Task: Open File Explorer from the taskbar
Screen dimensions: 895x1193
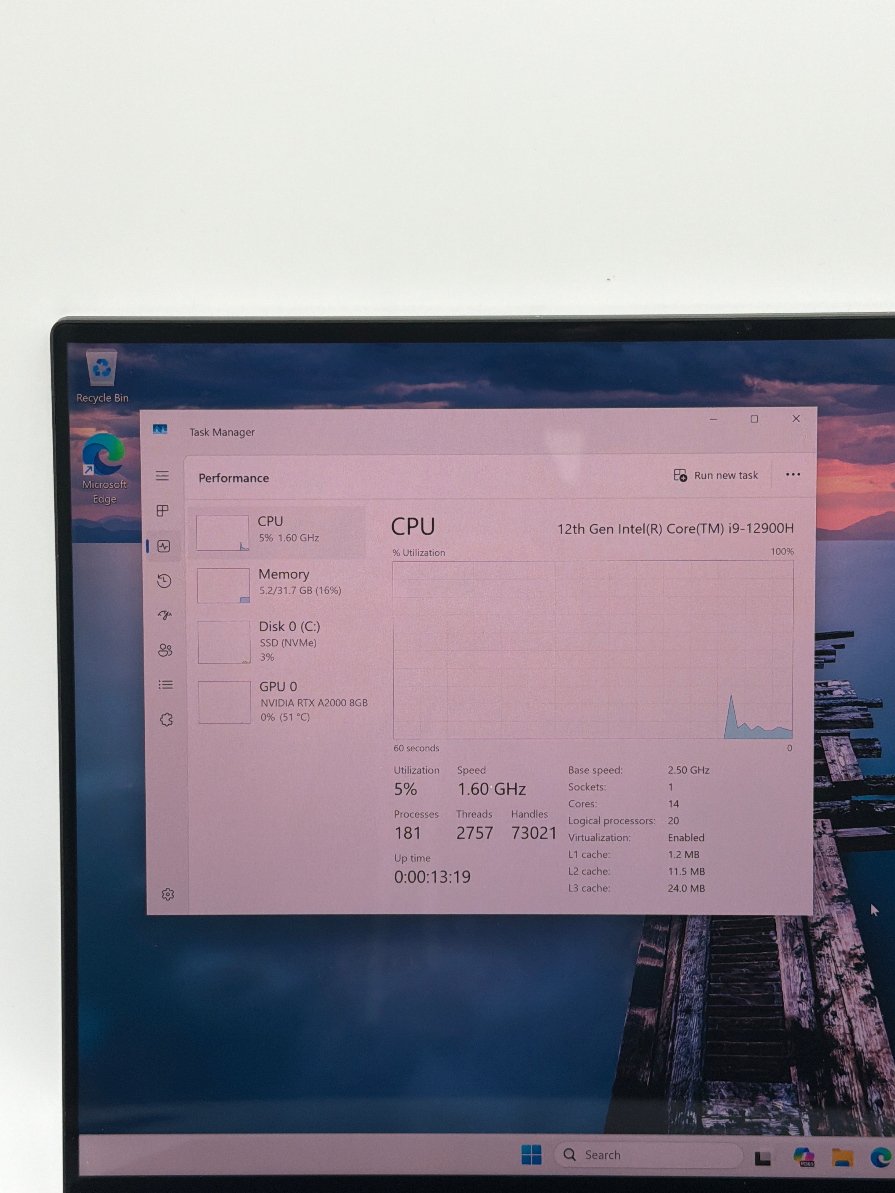Action: 842,1157
